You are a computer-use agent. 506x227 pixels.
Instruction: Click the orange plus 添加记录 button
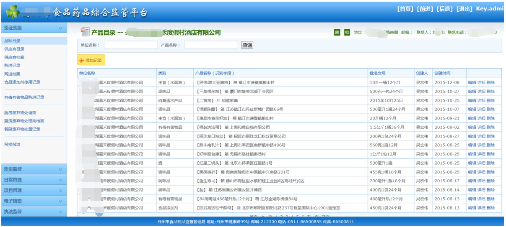91,61
